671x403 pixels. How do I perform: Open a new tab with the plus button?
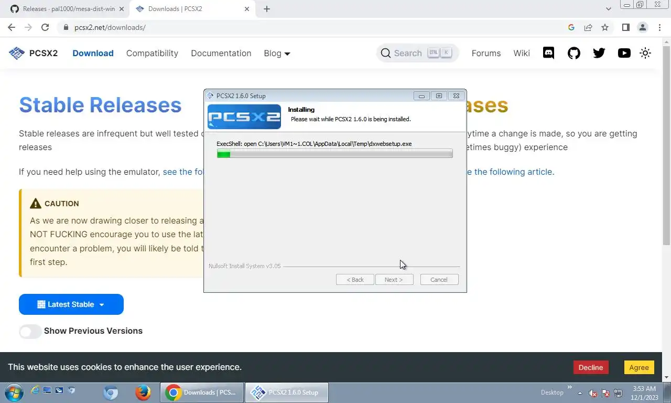coord(267,9)
